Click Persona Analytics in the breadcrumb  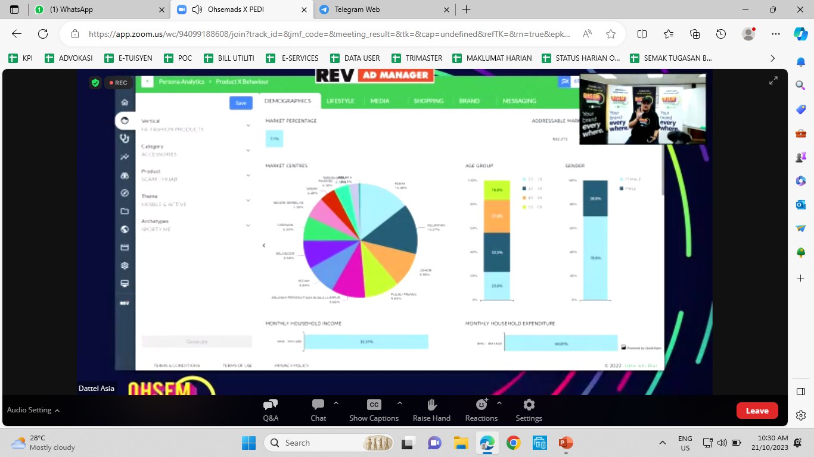point(182,82)
